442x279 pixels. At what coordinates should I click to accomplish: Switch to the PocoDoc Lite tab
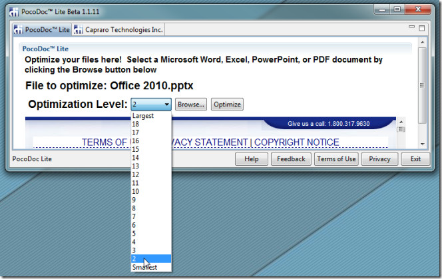[43, 29]
